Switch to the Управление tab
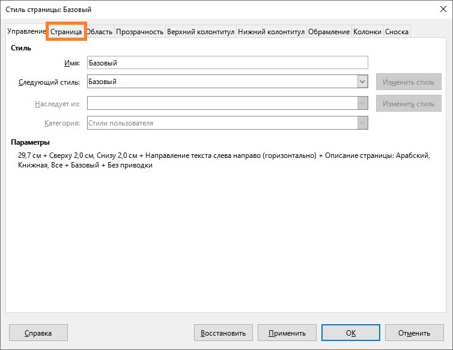The height and width of the screenshot is (350, 453). pyautogui.click(x=26, y=32)
